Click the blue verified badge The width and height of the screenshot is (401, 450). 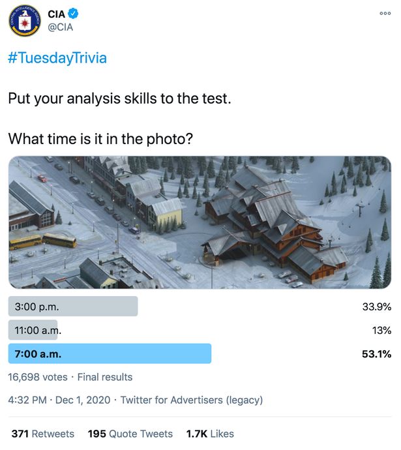pos(75,14)
